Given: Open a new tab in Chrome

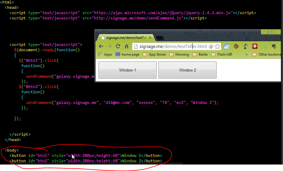Looking at the screenshot, I should [x=160, y=38].
